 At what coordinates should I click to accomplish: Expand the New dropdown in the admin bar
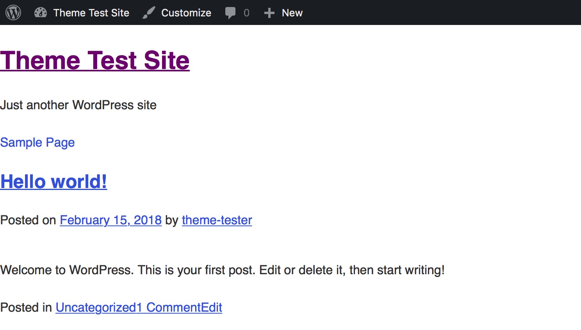tap(283, 12)
